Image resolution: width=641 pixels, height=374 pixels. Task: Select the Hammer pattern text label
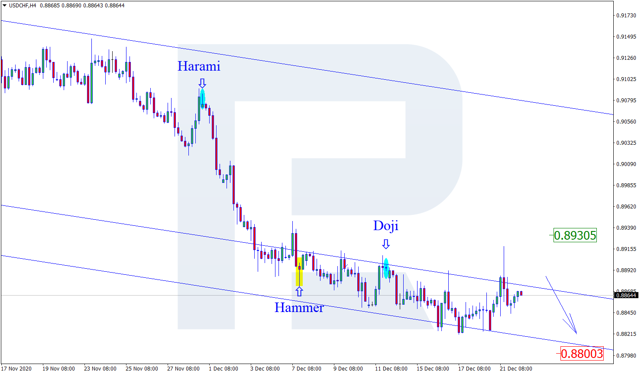[x=299, y=308]
